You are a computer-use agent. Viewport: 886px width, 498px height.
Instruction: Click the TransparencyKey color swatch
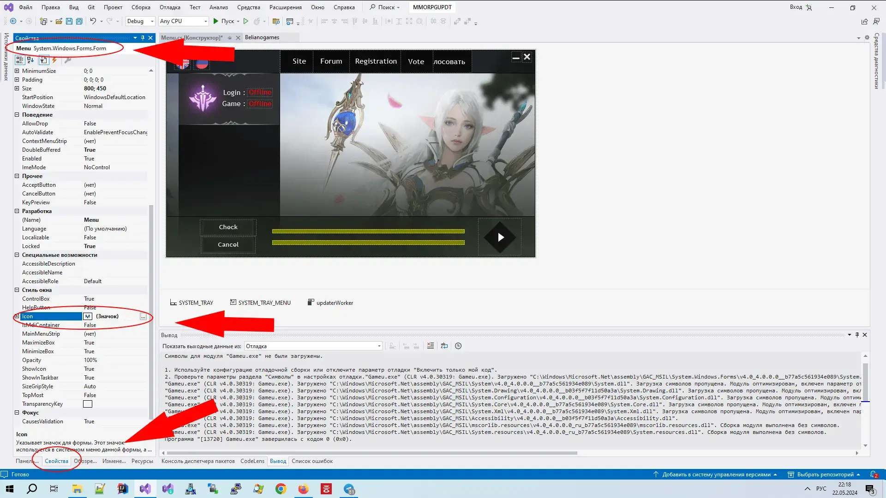coord(88,404)
